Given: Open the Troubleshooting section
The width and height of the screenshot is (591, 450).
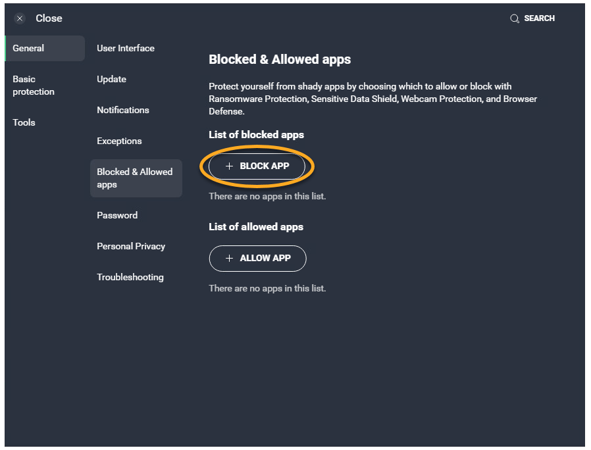Looking at the screenshot, I should (130, 277).
